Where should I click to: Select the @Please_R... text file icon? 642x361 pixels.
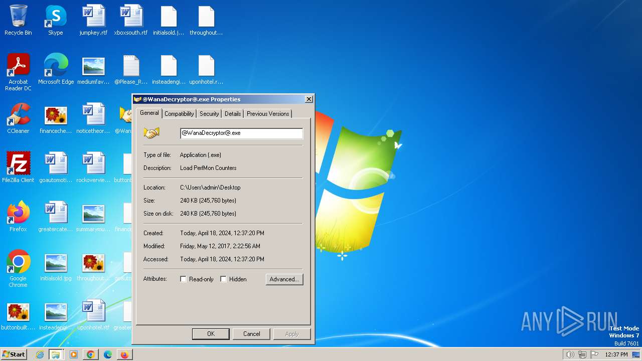point(131,69)
